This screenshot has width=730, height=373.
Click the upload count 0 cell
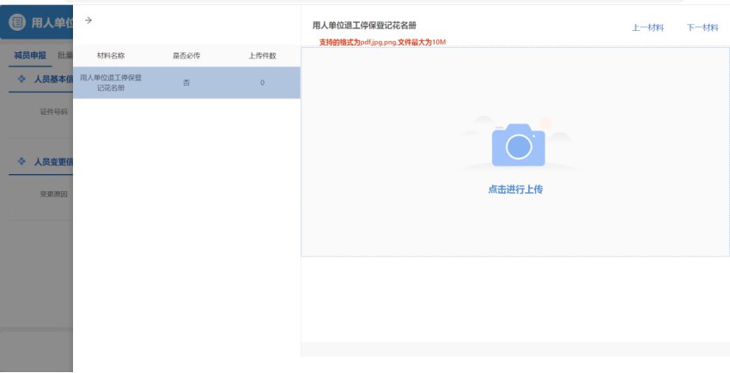pyautogui.click(x=262, y=82)
